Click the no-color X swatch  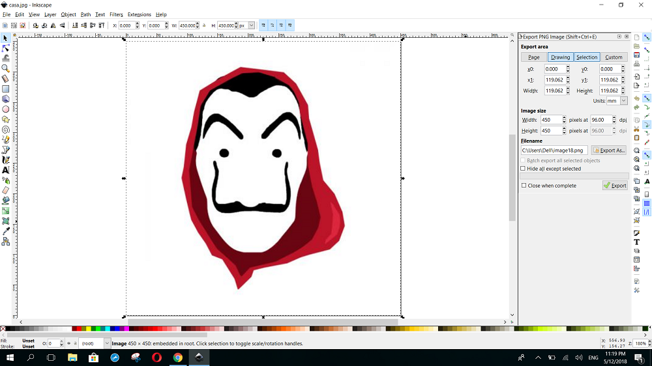coord(3,329)
